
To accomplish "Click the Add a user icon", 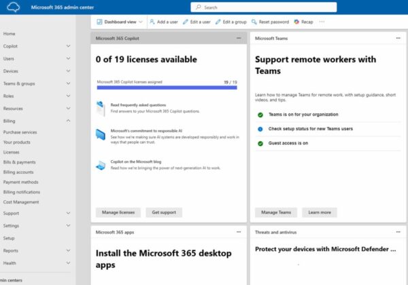I will pos(152,22).
